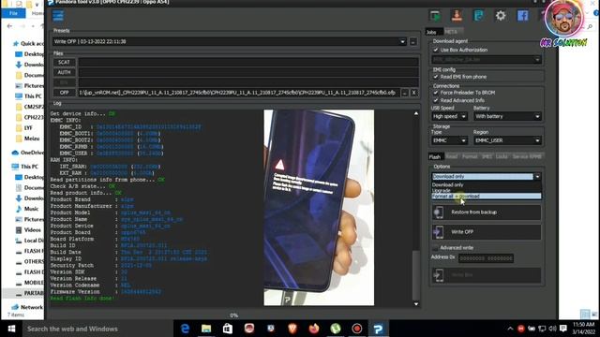
Task: Open Brave browser from the taskbar
Action: coord(292,329)
